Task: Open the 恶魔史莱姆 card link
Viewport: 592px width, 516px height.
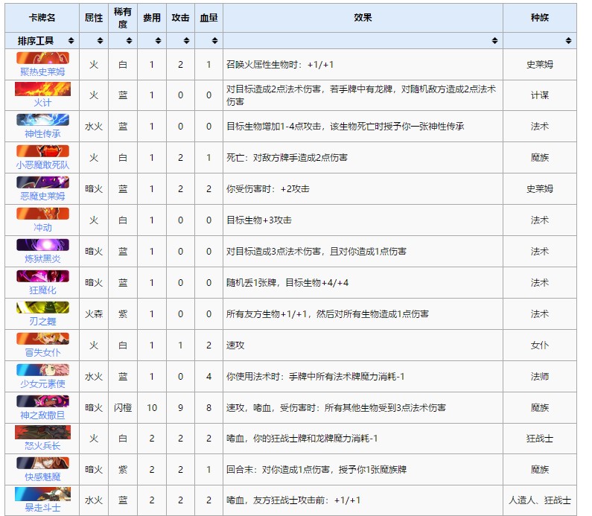Action: pyautogui.click(x=42, y=197)
